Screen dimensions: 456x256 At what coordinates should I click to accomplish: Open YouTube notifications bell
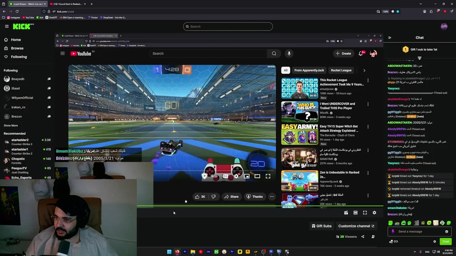(361, 53)
